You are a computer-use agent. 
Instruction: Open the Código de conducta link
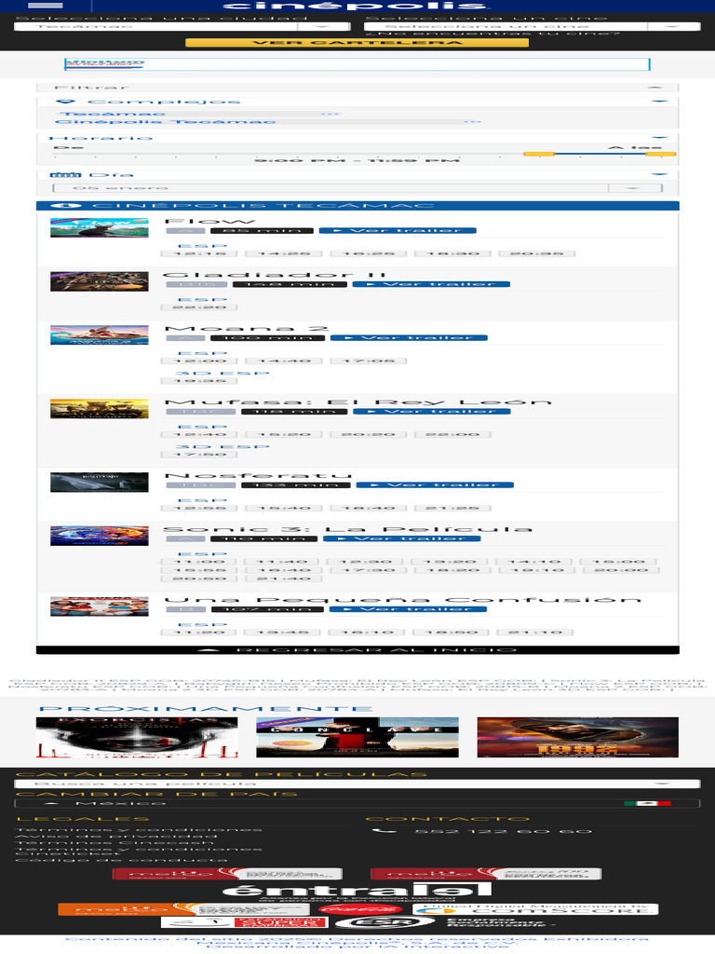(122, 860)
